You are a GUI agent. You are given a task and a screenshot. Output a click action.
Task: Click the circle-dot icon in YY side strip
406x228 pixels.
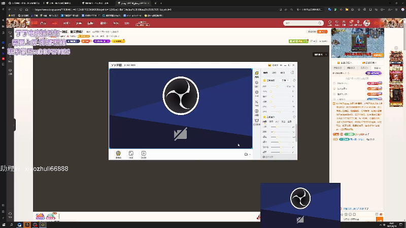tap(257, 93)
